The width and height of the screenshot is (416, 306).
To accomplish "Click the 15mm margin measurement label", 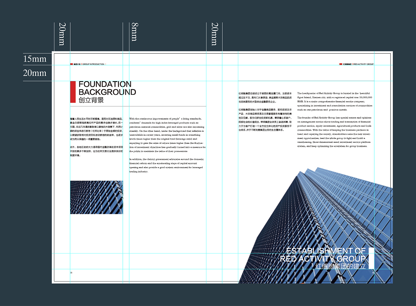I will click(35, 59).
